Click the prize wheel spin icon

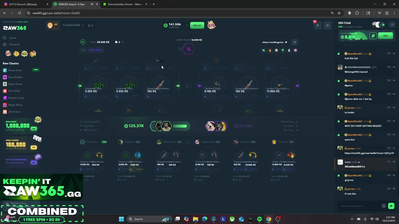[211, 25]
